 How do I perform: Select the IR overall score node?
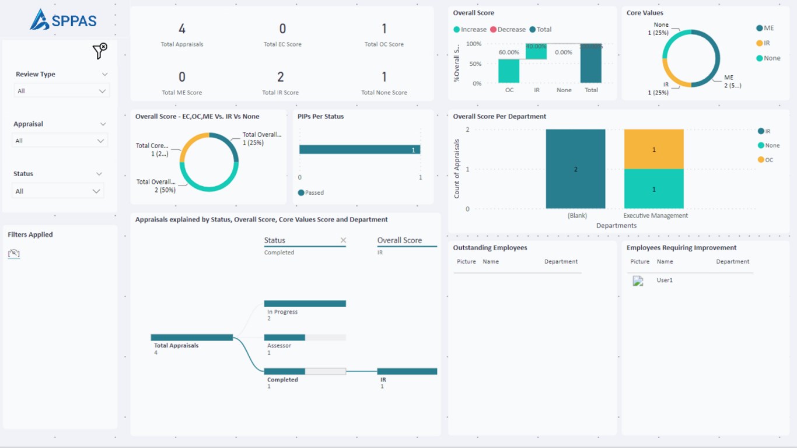pyautogui.click(x=407, y=372)
